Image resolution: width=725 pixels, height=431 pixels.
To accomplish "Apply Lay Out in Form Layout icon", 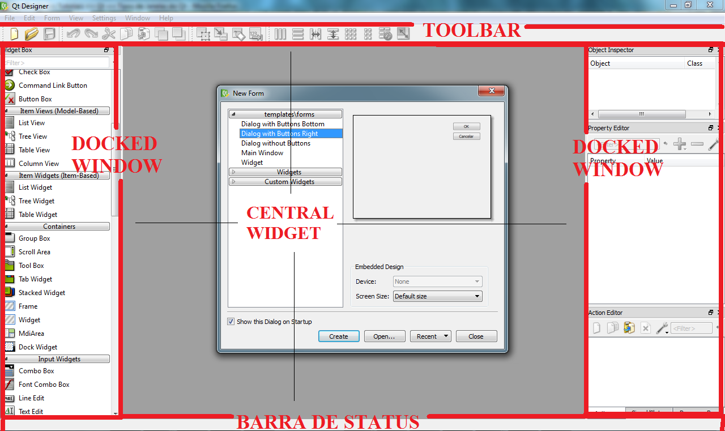I will [x=368, y=34].
